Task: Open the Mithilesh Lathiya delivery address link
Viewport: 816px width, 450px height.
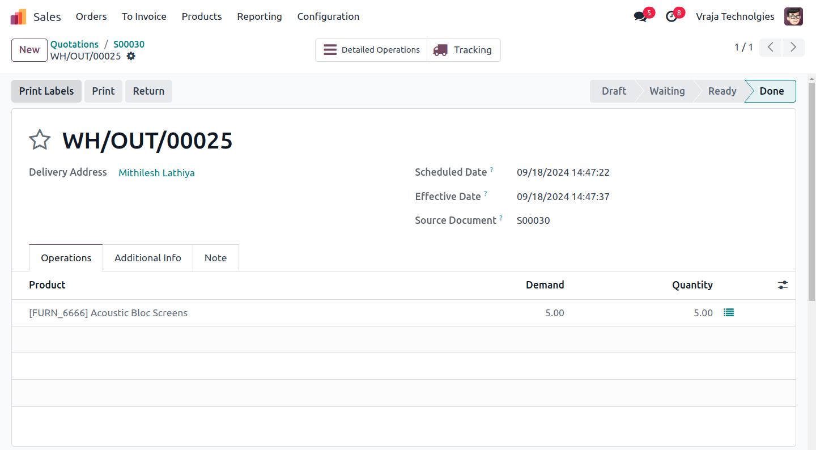Action: pyautogui.click(x=156, y=173)
